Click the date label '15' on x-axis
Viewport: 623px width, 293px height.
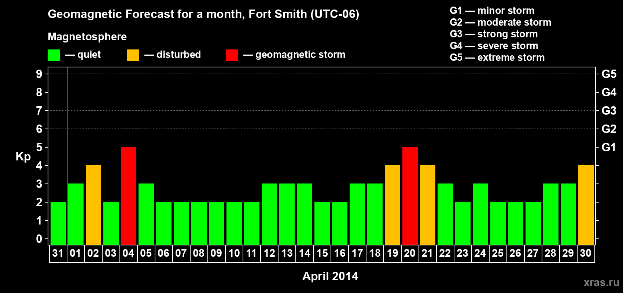pos(322,253)
